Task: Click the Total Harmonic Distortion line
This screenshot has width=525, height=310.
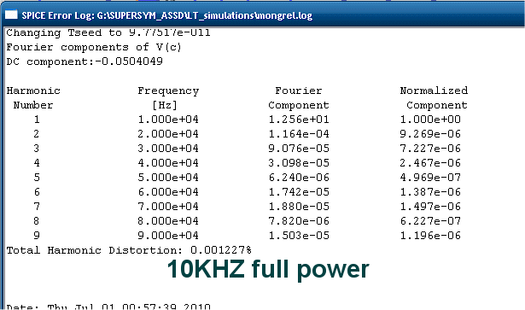Action: pyautogui.click(x=129, y=250)
